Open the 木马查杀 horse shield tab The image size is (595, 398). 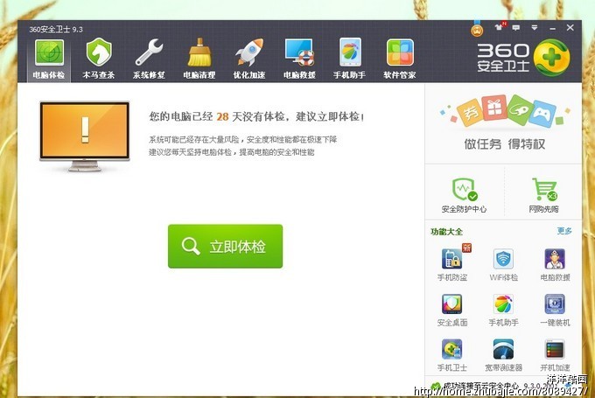(x=99, y=59)
